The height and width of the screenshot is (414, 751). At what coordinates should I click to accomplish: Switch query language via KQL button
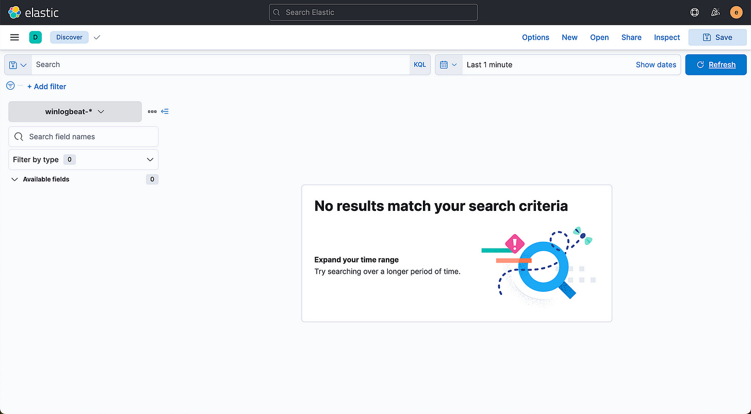[420, 65]
